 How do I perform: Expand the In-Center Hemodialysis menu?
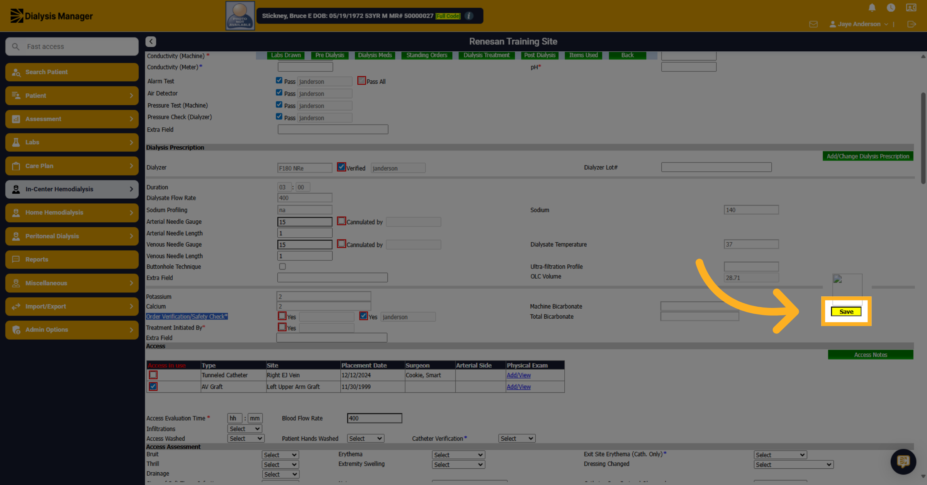72,189
